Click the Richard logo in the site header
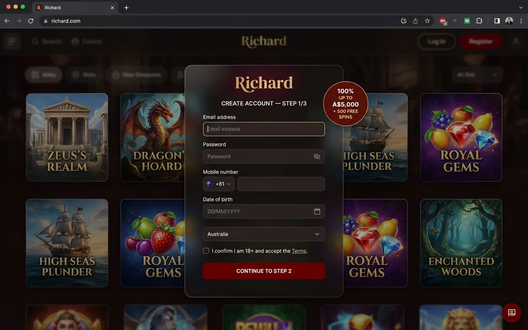Screen dimensions: 528x330 pos(264,41)
